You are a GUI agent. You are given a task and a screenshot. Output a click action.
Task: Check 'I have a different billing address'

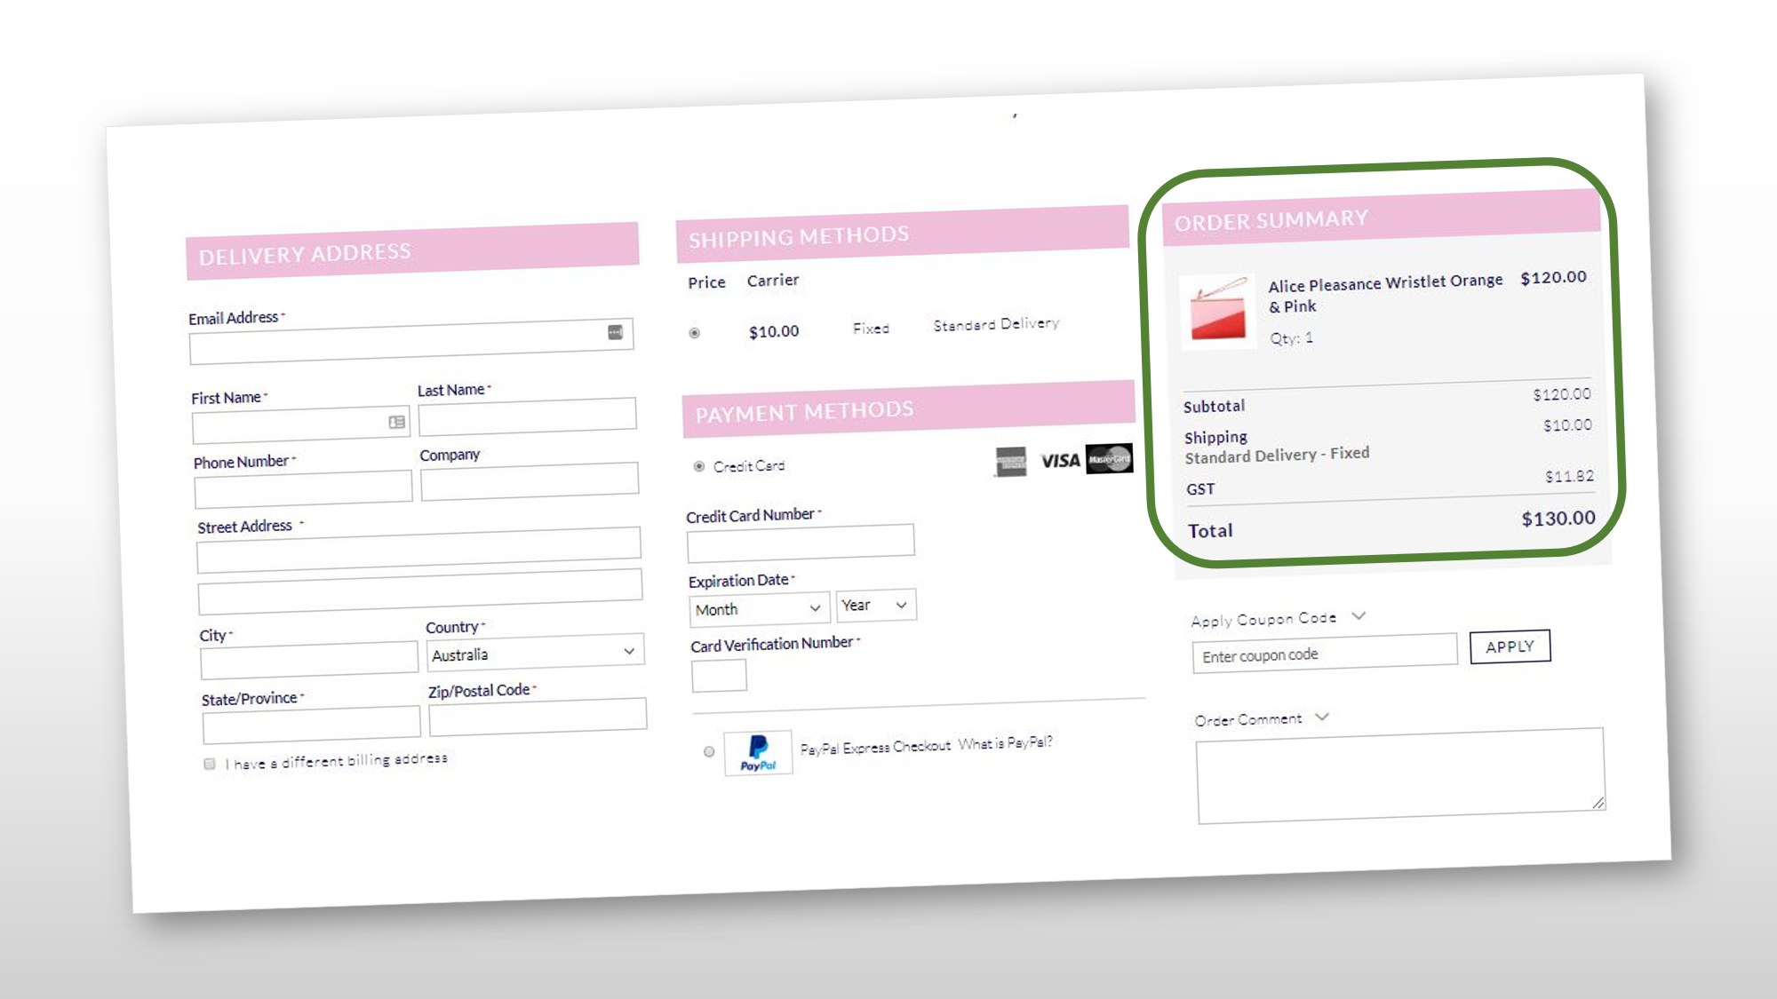click(x=210, y=764)
